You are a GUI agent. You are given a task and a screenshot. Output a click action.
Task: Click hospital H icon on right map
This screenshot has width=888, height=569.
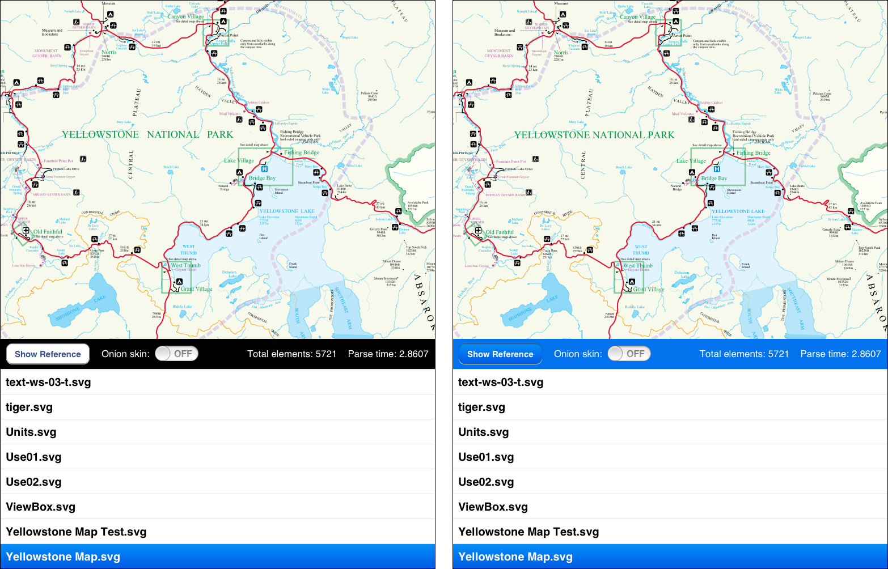717,169
